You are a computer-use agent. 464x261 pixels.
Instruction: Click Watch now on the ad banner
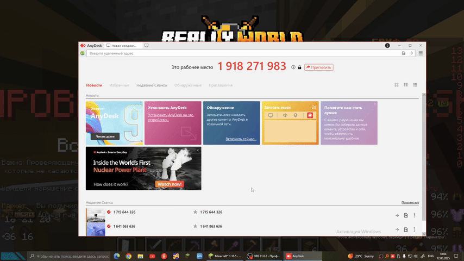(x=170, y=184)
